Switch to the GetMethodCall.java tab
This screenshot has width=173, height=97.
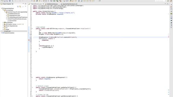(52, 4)
